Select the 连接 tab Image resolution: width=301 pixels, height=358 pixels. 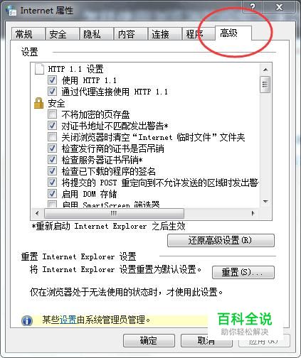click(x=164, y=34)
